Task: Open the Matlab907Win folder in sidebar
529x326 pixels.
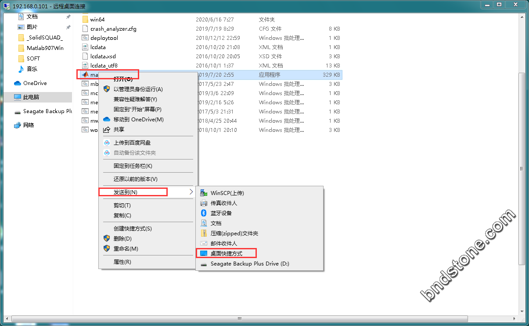Action: pos(45,48)
